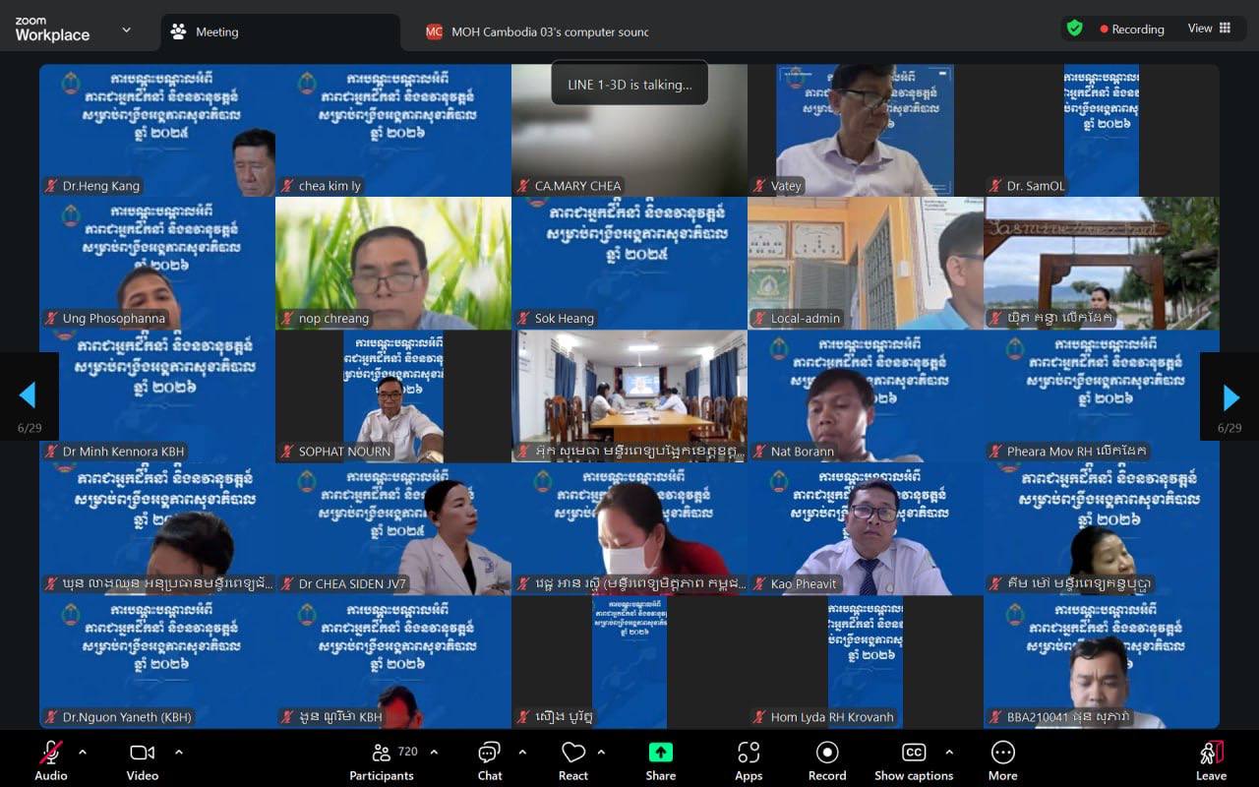Viewport: 1259px width, 787px height.
Task: Toggle Show captions button
Action: point(914,754)
